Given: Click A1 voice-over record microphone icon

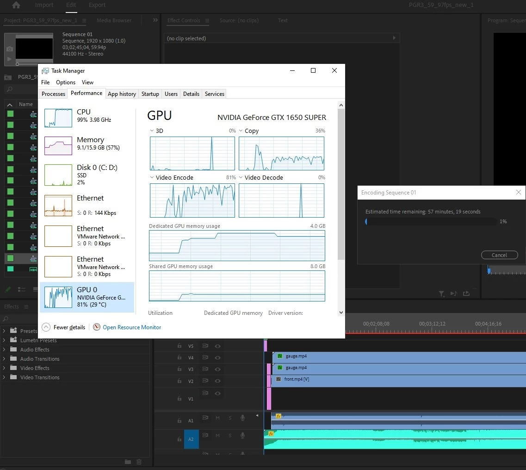Looking at the screenshot, I should 242,418.
